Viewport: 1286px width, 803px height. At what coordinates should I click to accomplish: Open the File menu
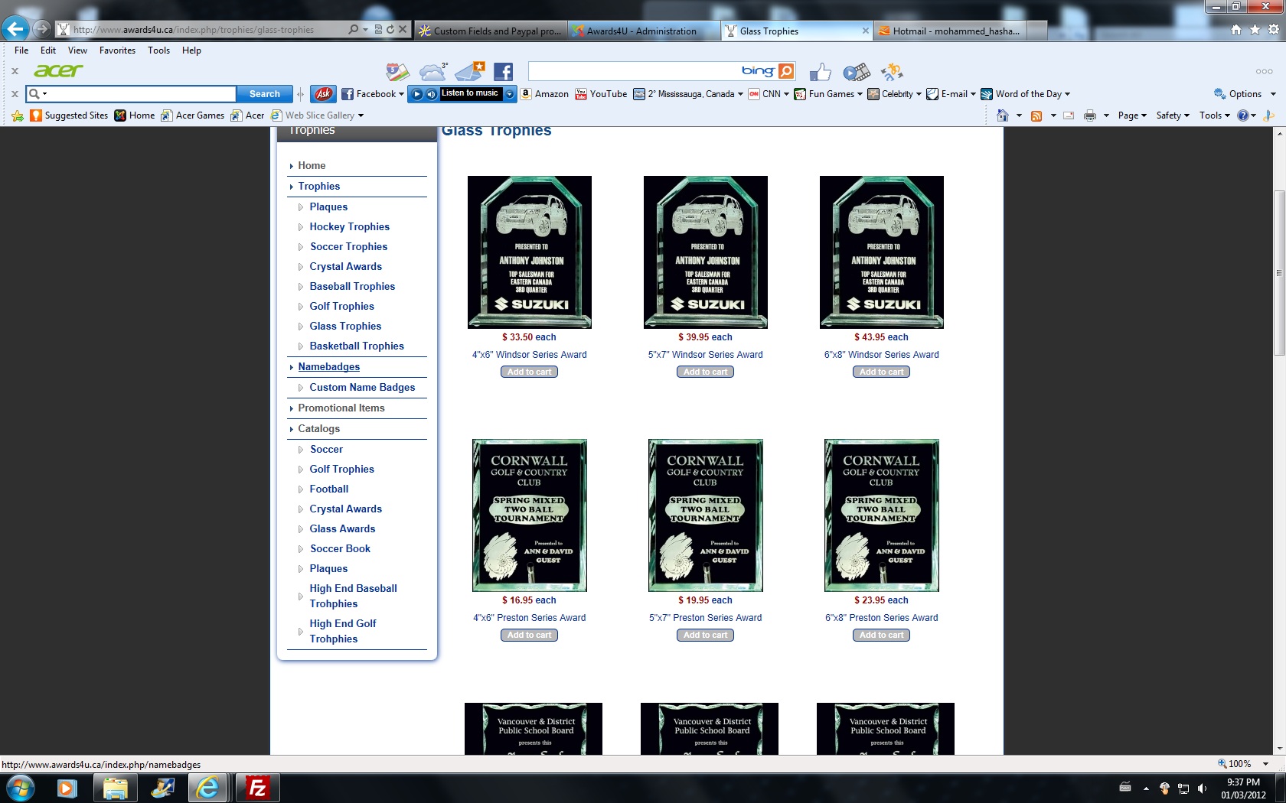(21, 50)
